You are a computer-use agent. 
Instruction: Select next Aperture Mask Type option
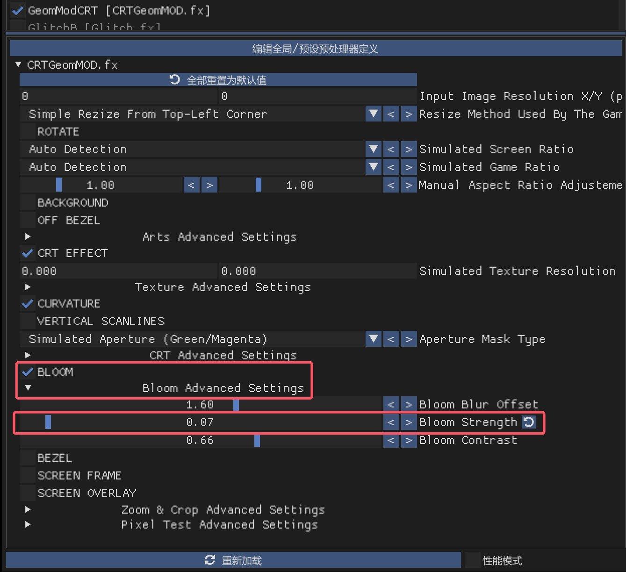coord(409,339)
